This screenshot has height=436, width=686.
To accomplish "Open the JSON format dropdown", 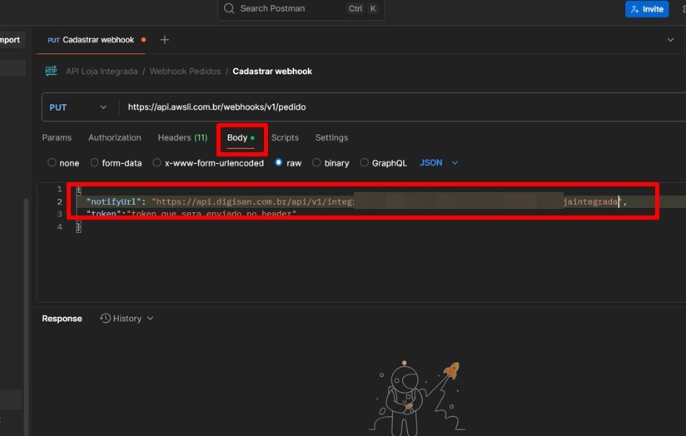I will (x=439, y=163).
